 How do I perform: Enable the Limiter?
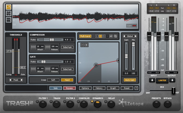point(162,80)
